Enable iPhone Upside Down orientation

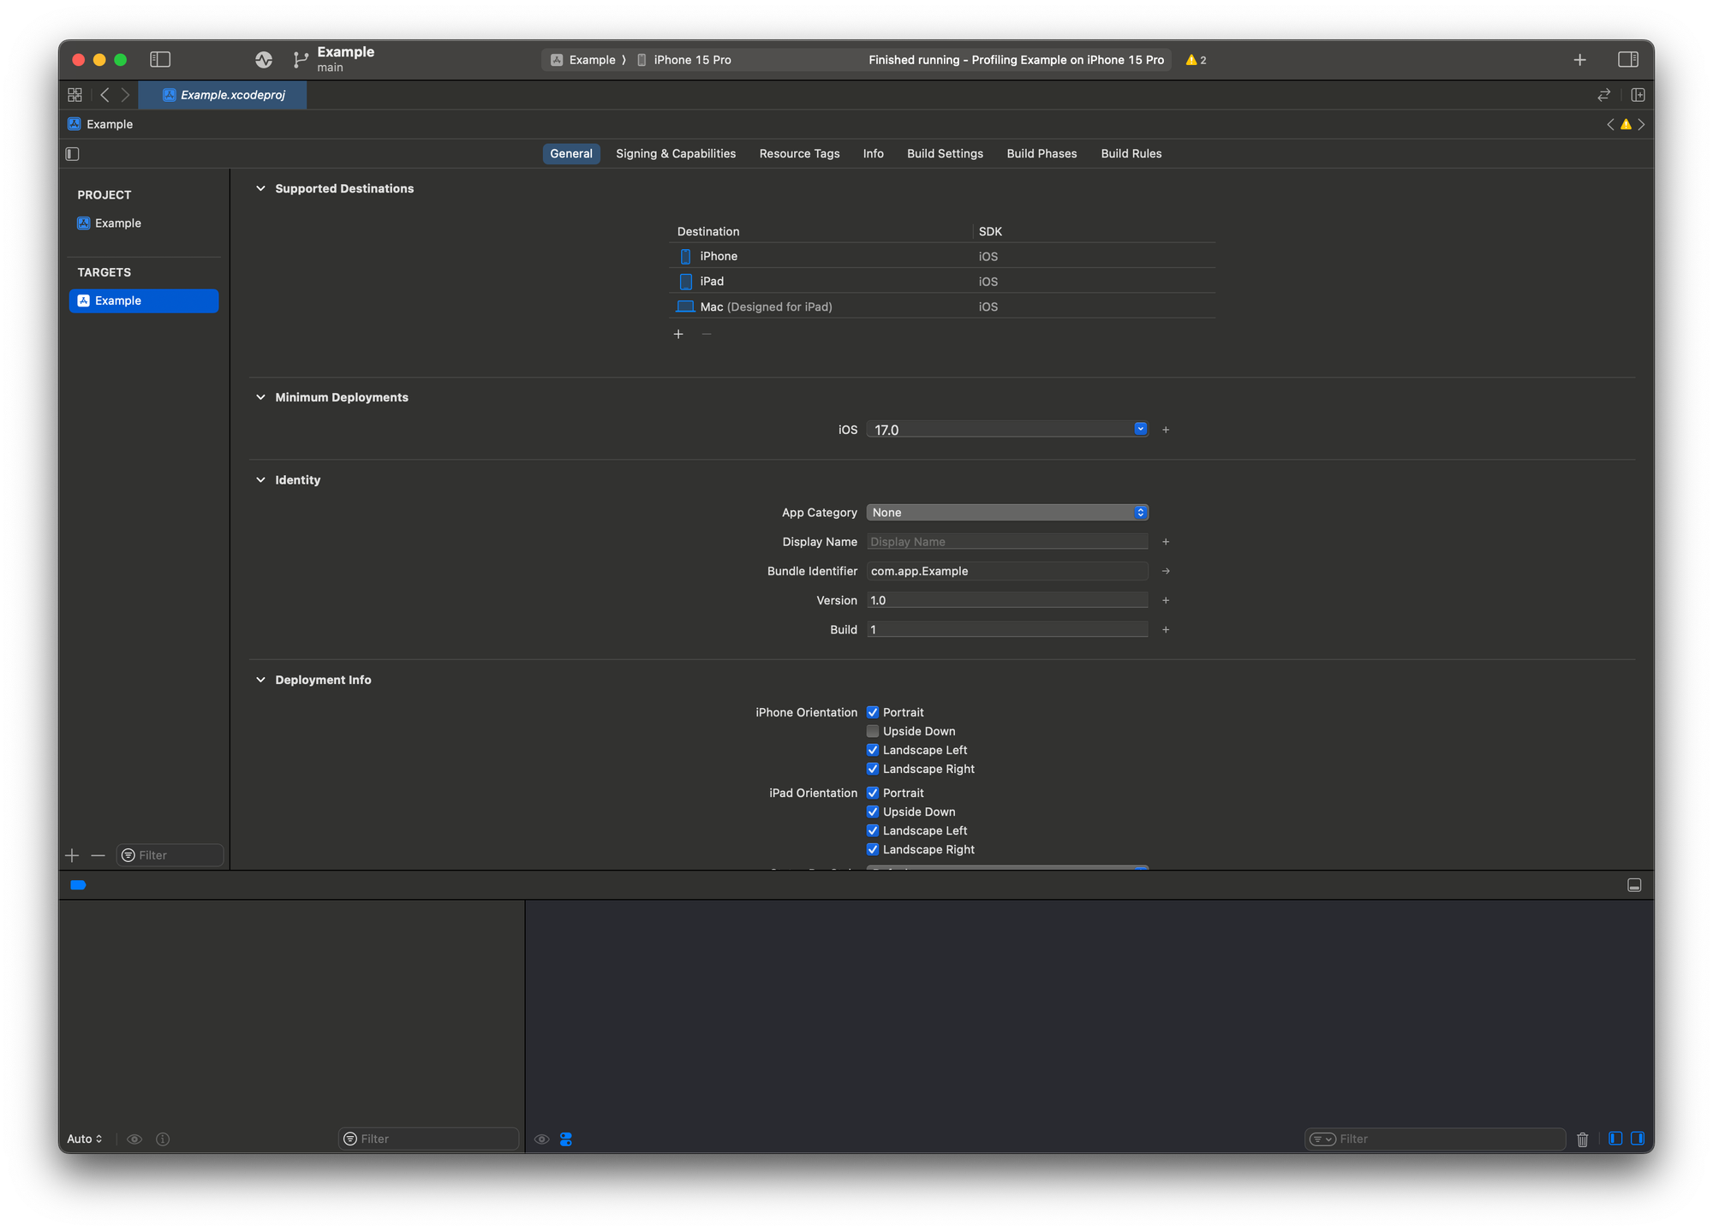873,731
